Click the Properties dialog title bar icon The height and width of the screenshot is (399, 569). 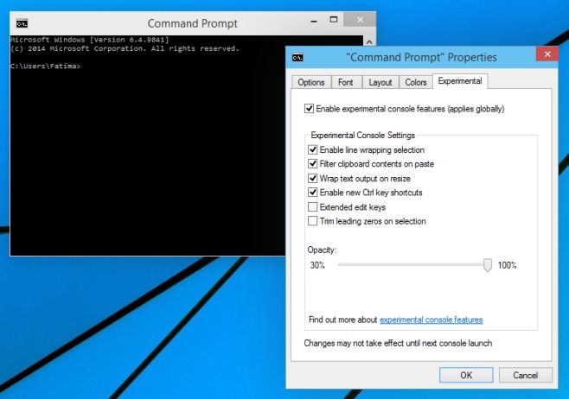[x=297, y=57]
